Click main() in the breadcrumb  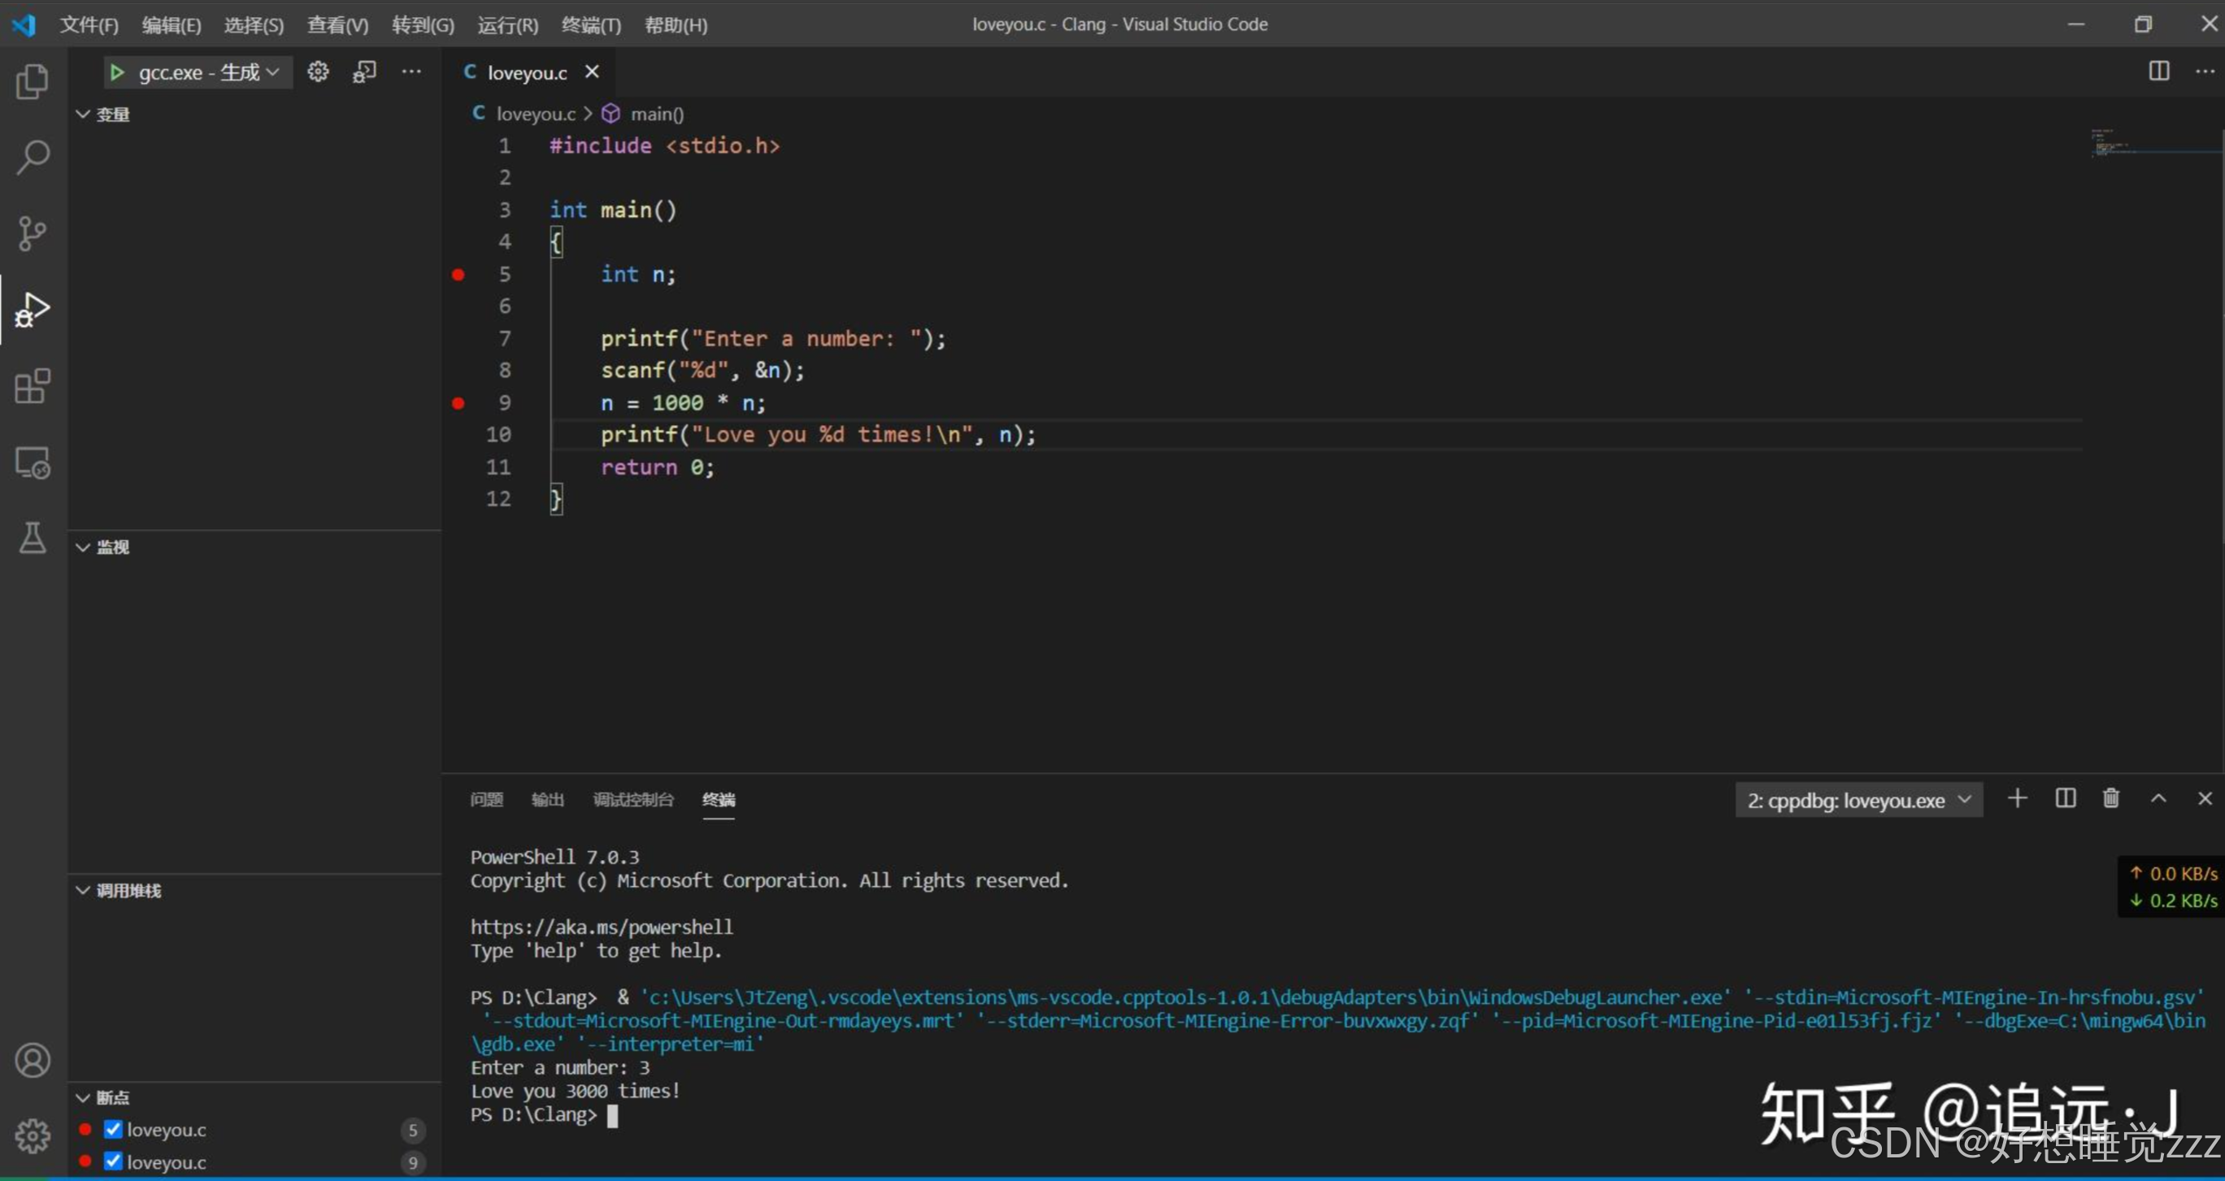[x=657, y=114]
